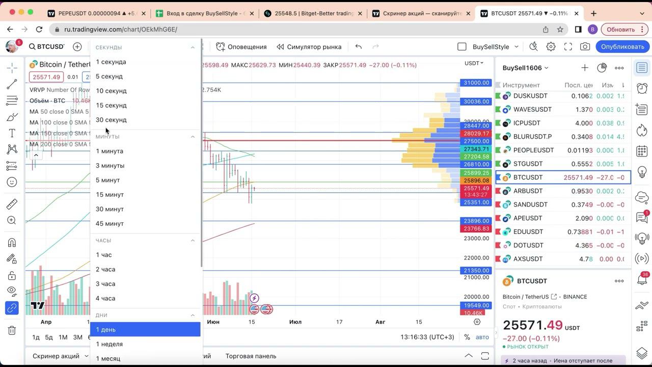Open the quick search lightning icon
This screenshot has height=367, width=652.
(x=533, y=46)
